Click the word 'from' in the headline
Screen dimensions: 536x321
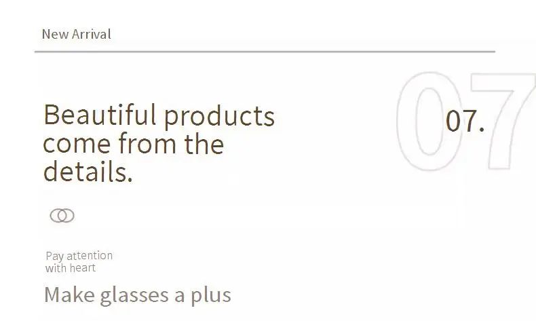(147, 144)
